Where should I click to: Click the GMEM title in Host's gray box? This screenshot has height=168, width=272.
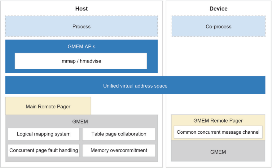pos(80,122)
